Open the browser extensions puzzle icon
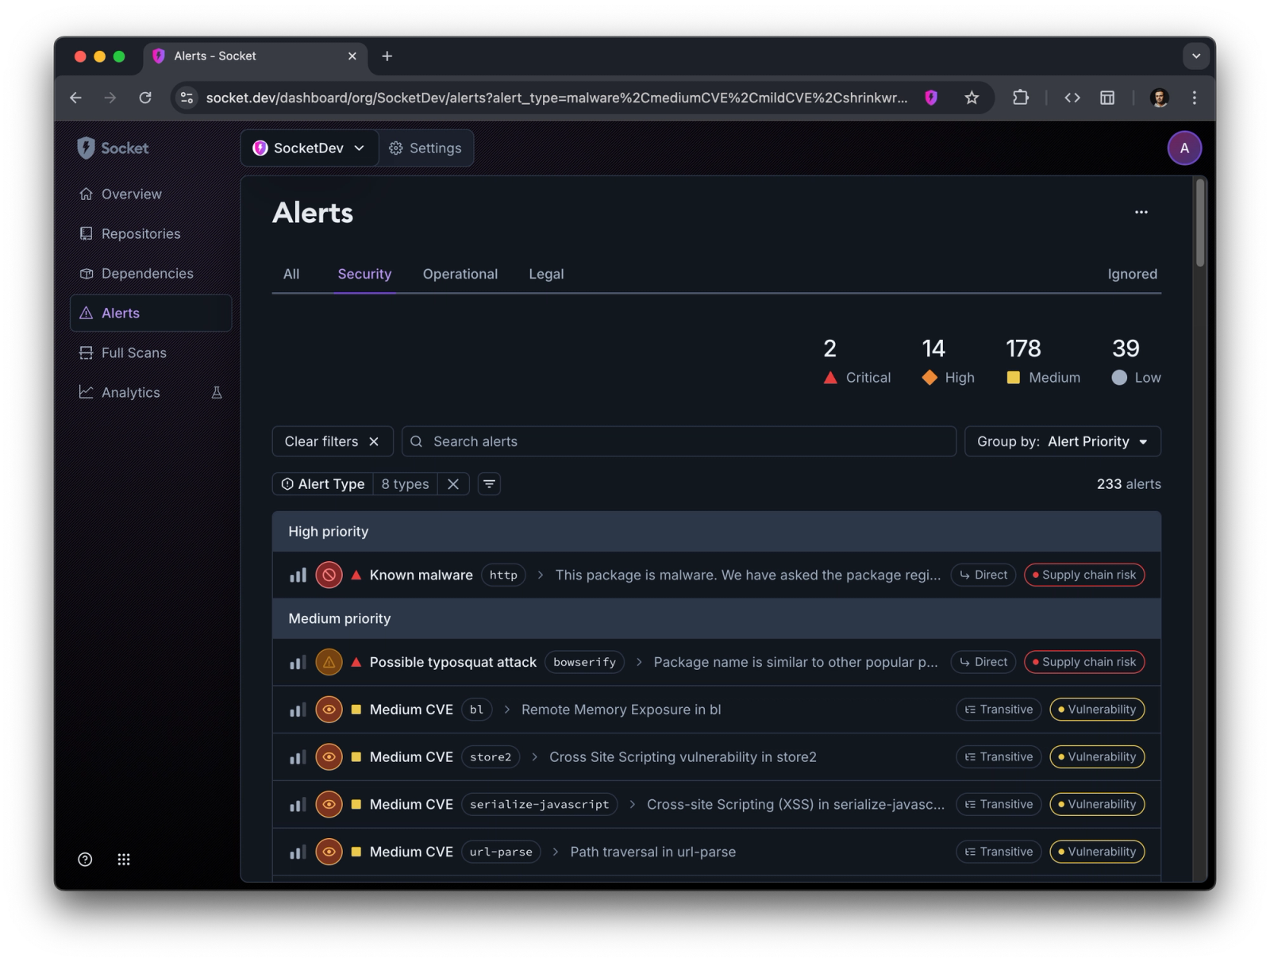The image size is (1270, 962). pos(1021,98)
